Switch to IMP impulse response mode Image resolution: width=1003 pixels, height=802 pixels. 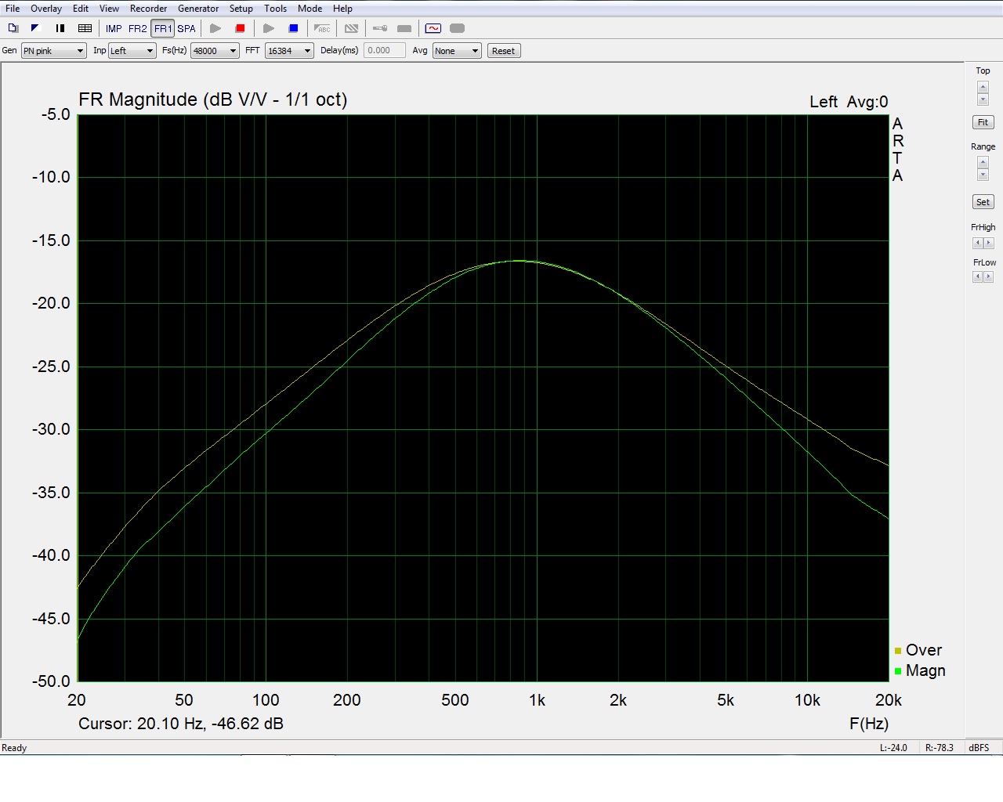click(x=114, y=29)
